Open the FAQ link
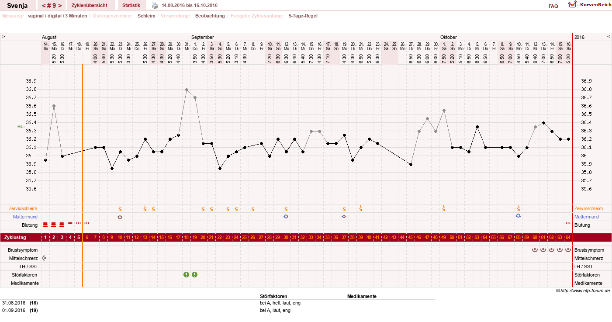Screen dimensions: 612x322 (x=553, y=6)
